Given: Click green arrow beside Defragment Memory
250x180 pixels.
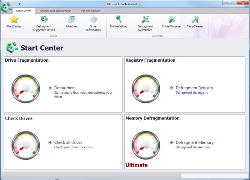Looking at the screenshot, I should (x=172, y=142).
